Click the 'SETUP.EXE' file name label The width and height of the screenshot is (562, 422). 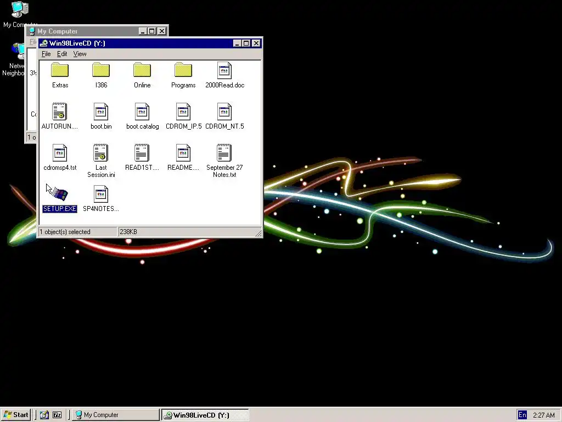60,209
